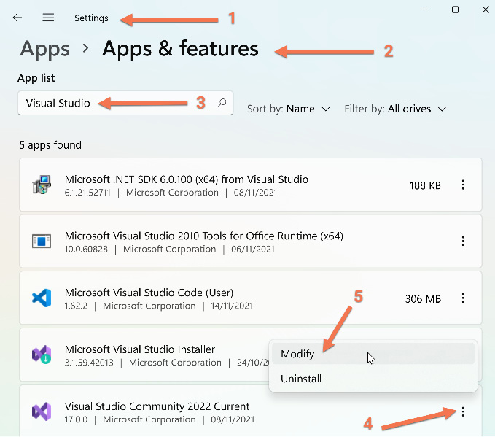This screenshot has height=437, width=495.
Task: Click the Microsoft .NET SDK installer icon
Action: pos(42,185)
